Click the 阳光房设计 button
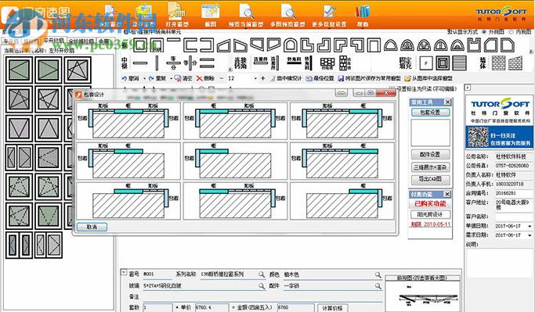The height and width of the screenshot is (312, 535). 430,214
